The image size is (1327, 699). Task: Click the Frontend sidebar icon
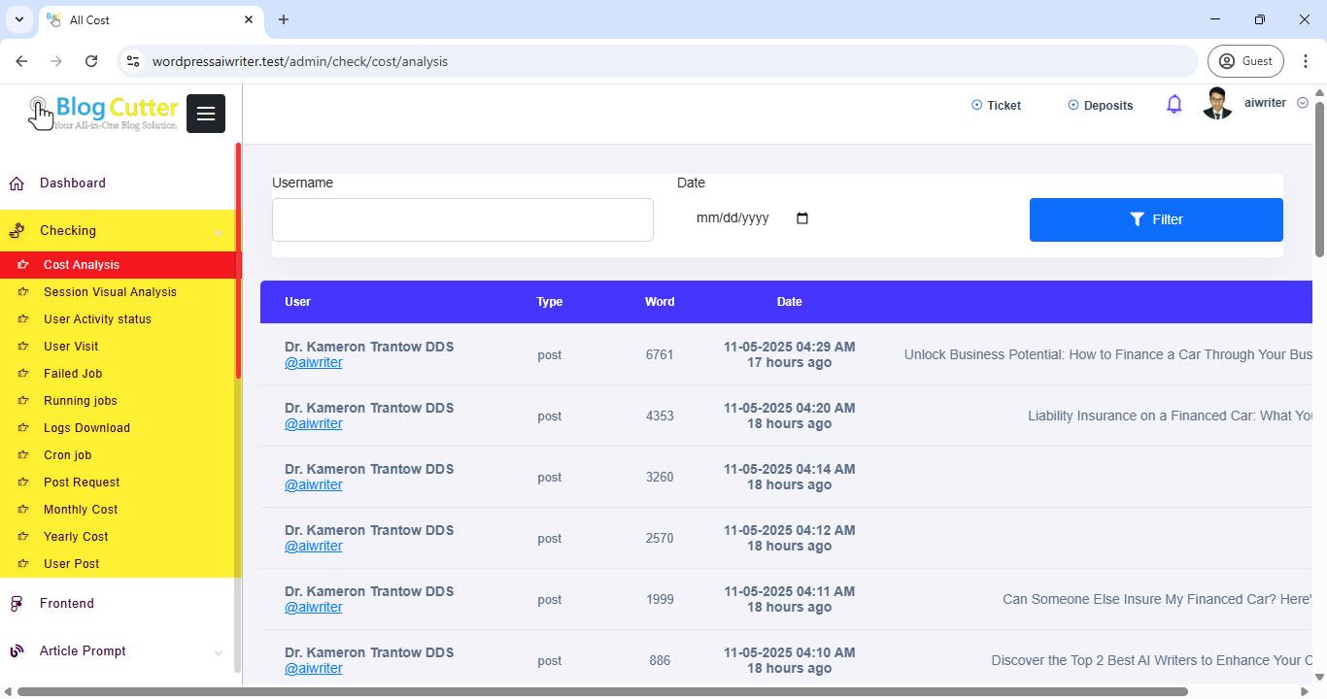click(x=17, y=604)
